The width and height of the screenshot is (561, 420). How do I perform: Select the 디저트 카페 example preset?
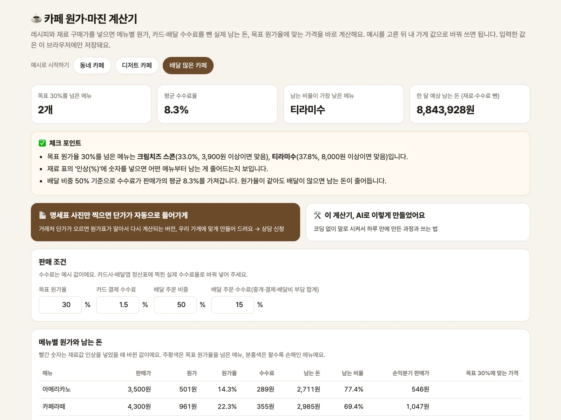(137, 65)
